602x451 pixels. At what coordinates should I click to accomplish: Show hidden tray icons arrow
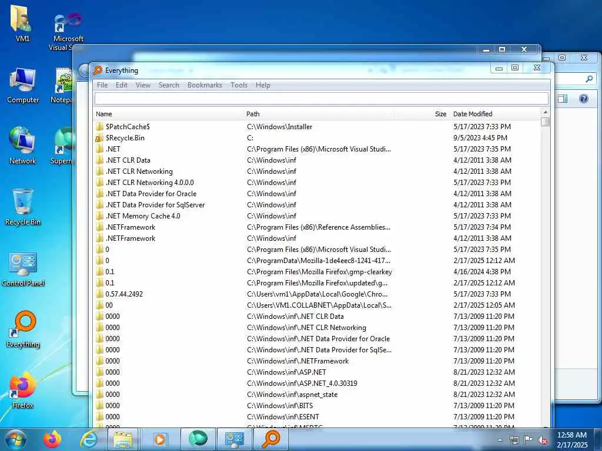(x=500, y=440)
